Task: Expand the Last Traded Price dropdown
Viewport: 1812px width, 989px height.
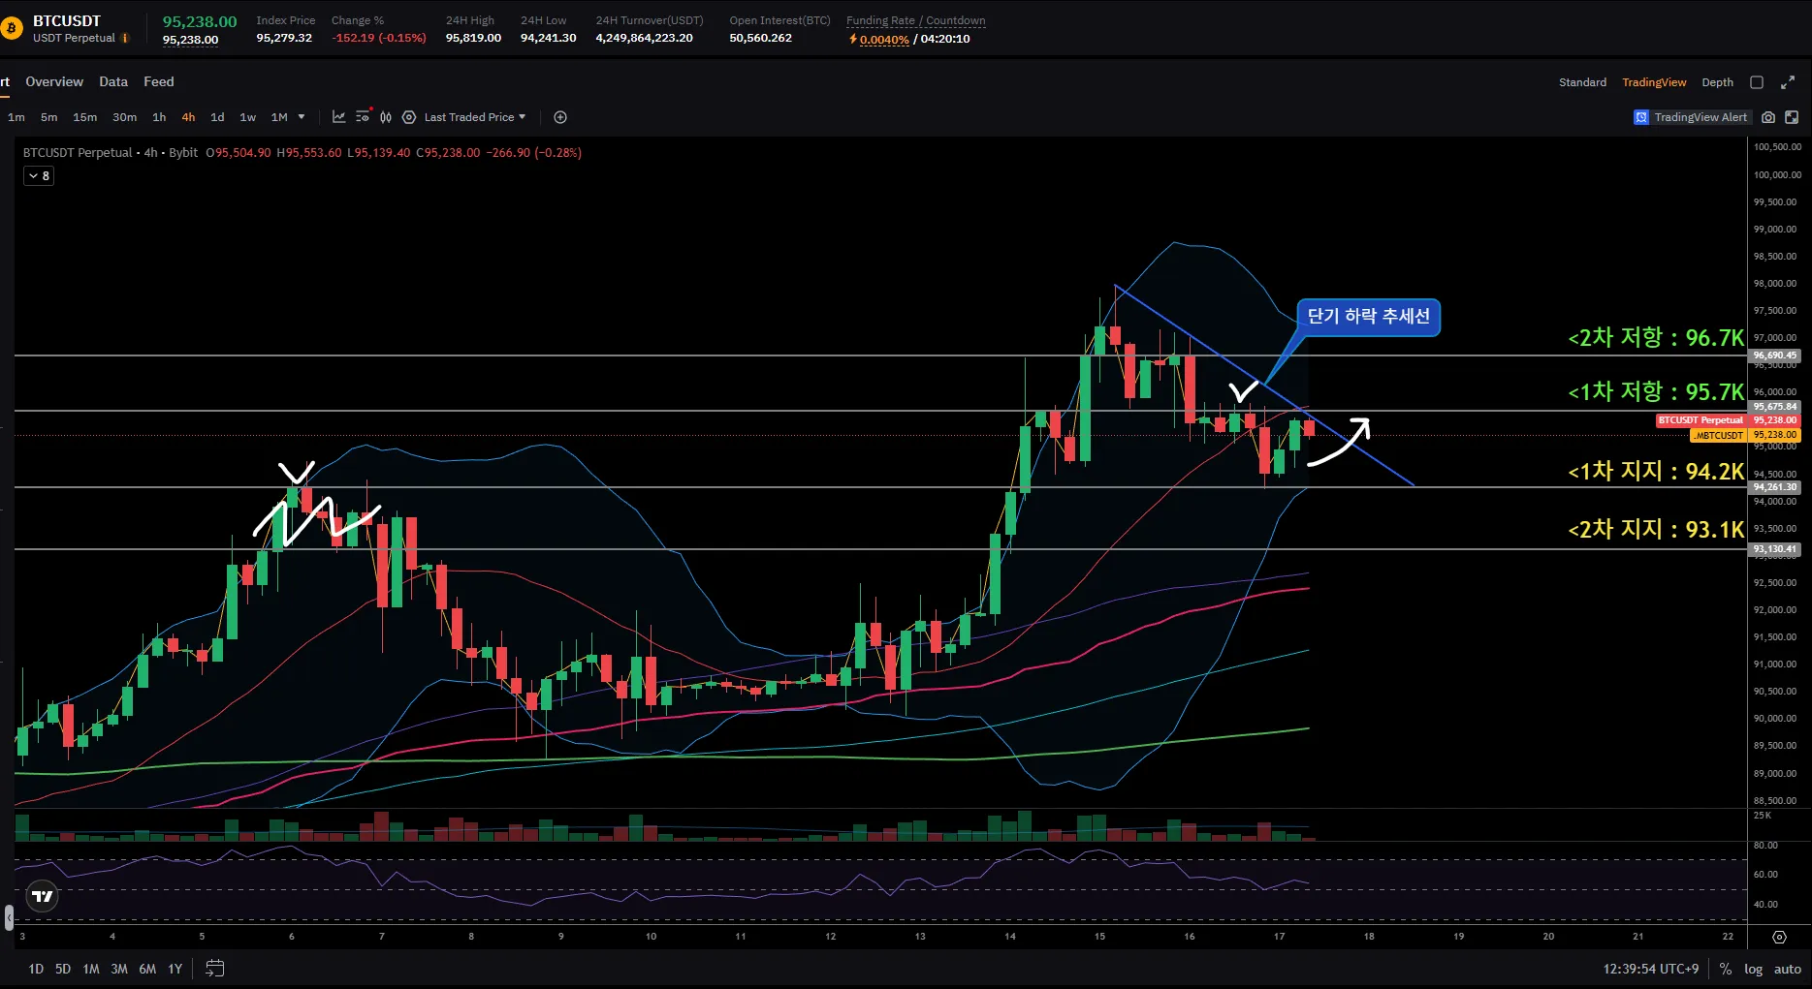Action: (475, 117)
